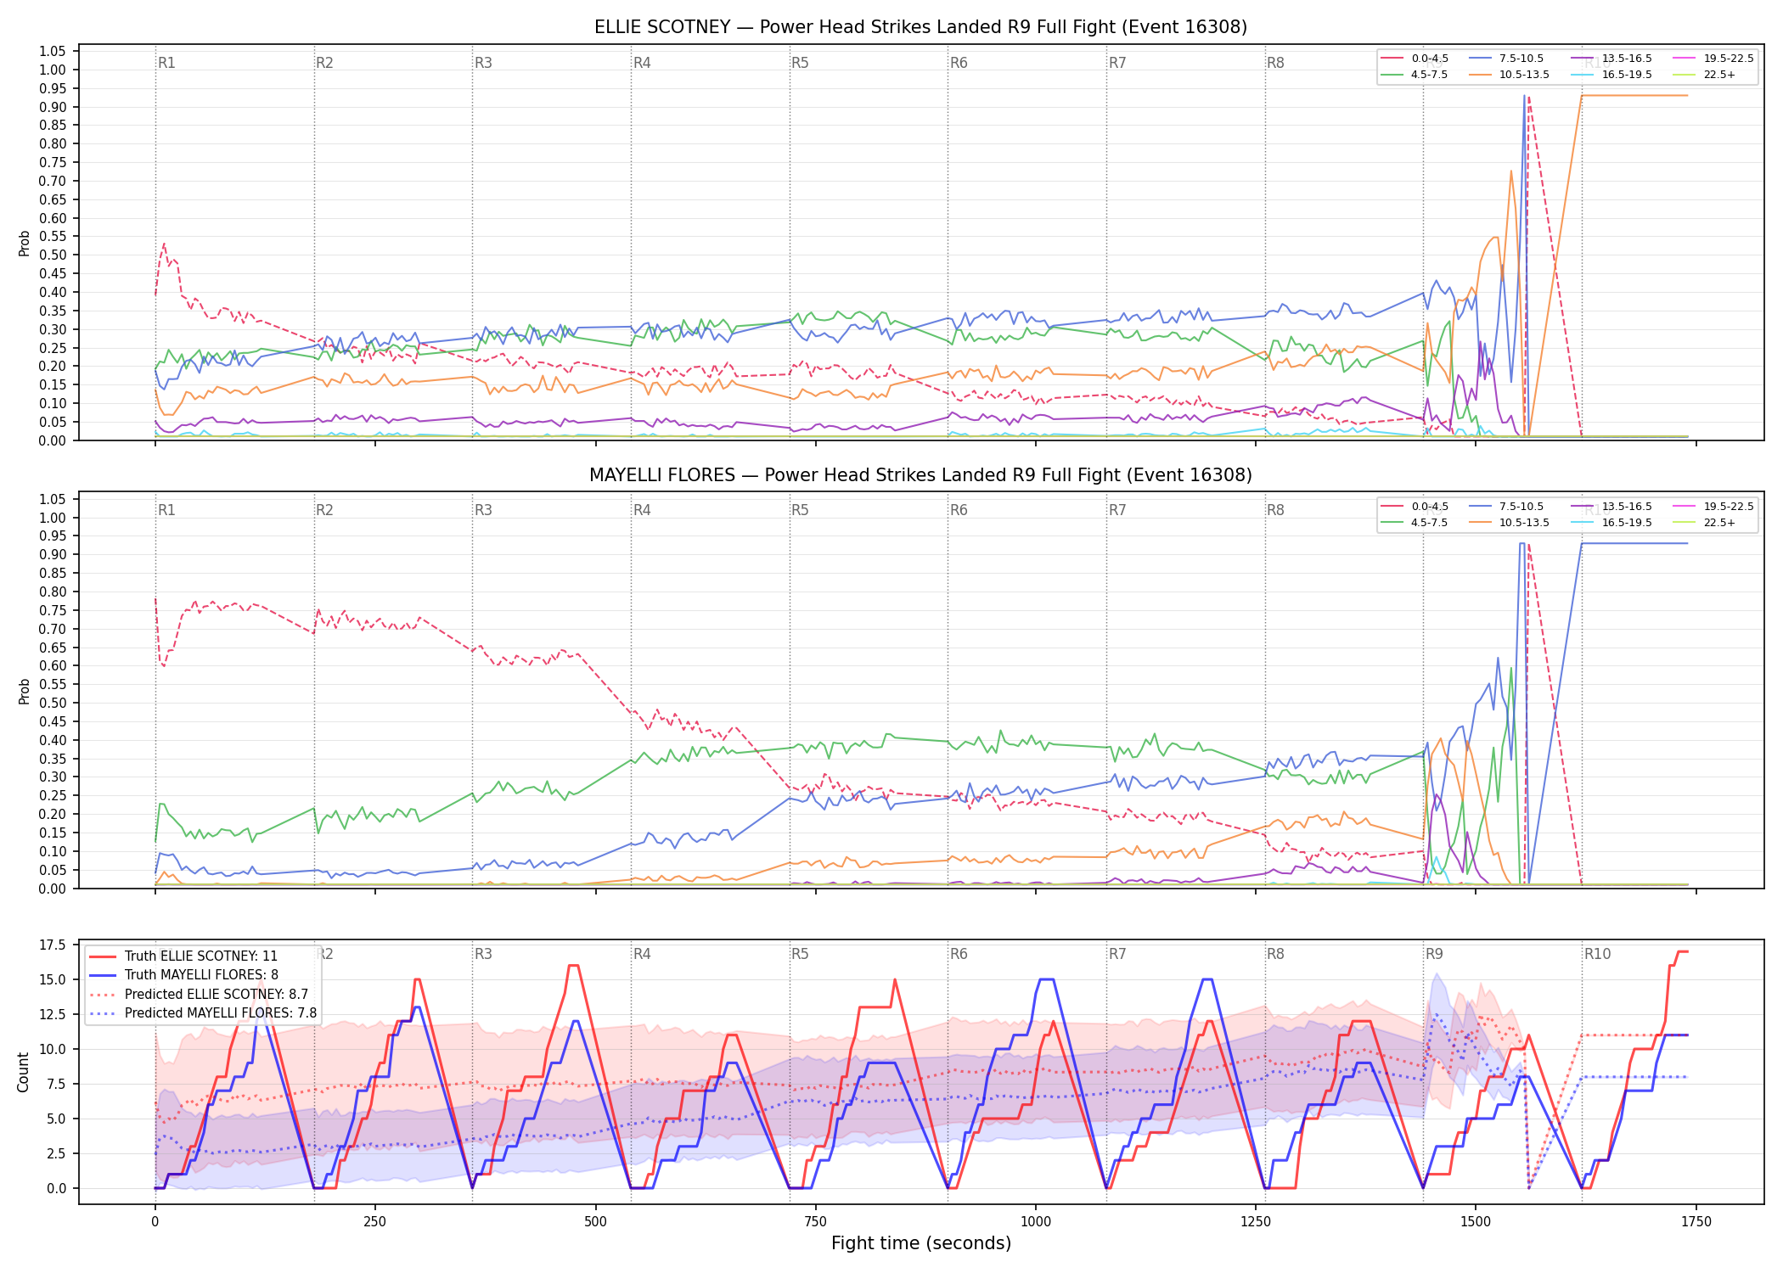Select '4.5-7.5' legend entry in ELLIE SCOTNEY chart

tap(1415, 75)
